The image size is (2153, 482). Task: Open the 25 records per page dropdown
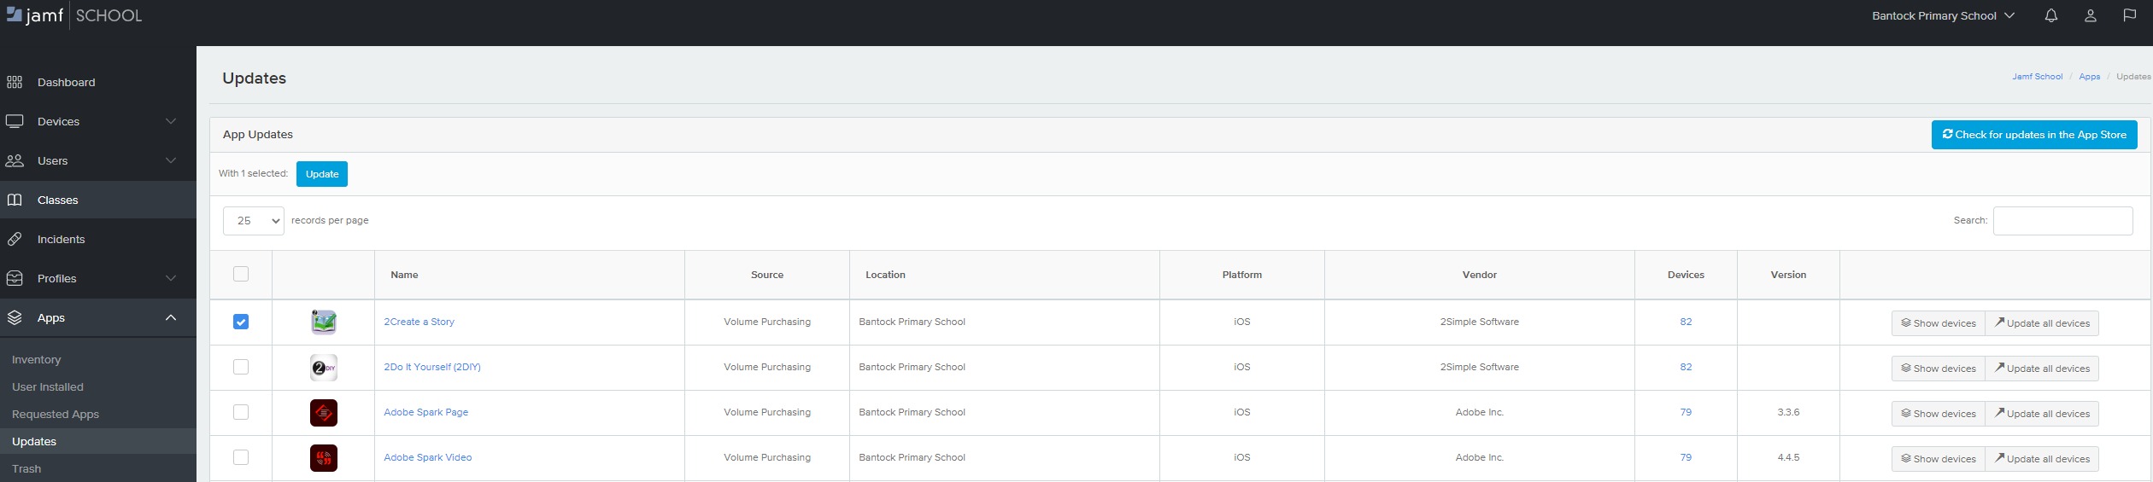(254, 221)
